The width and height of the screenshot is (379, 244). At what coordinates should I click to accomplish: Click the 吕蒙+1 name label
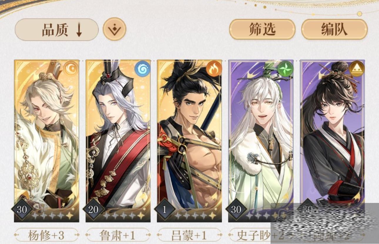(189, 235)
